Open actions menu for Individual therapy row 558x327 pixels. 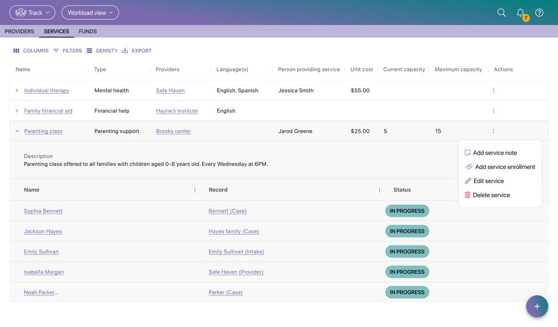pyautogui.click(x=493, y=90)
